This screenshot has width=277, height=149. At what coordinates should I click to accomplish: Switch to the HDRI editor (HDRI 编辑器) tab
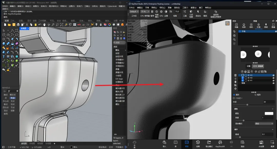coord(258,66)
